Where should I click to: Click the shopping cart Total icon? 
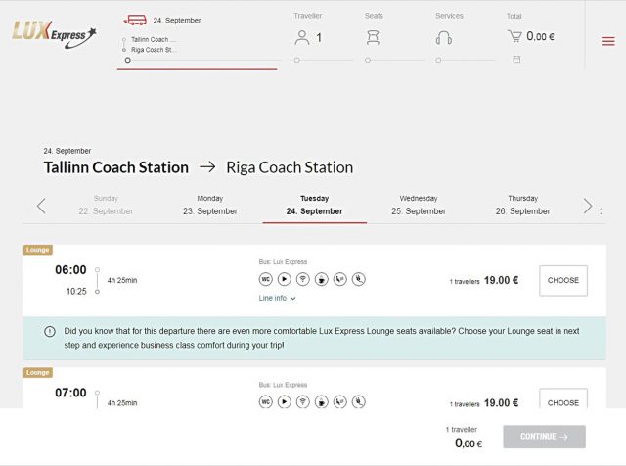(x=515, y=36)
